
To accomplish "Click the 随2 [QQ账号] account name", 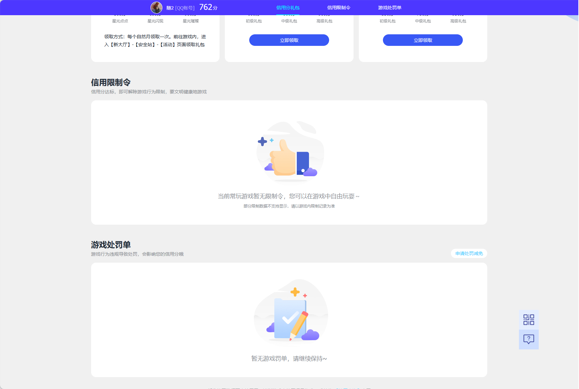I will point(181,8).
